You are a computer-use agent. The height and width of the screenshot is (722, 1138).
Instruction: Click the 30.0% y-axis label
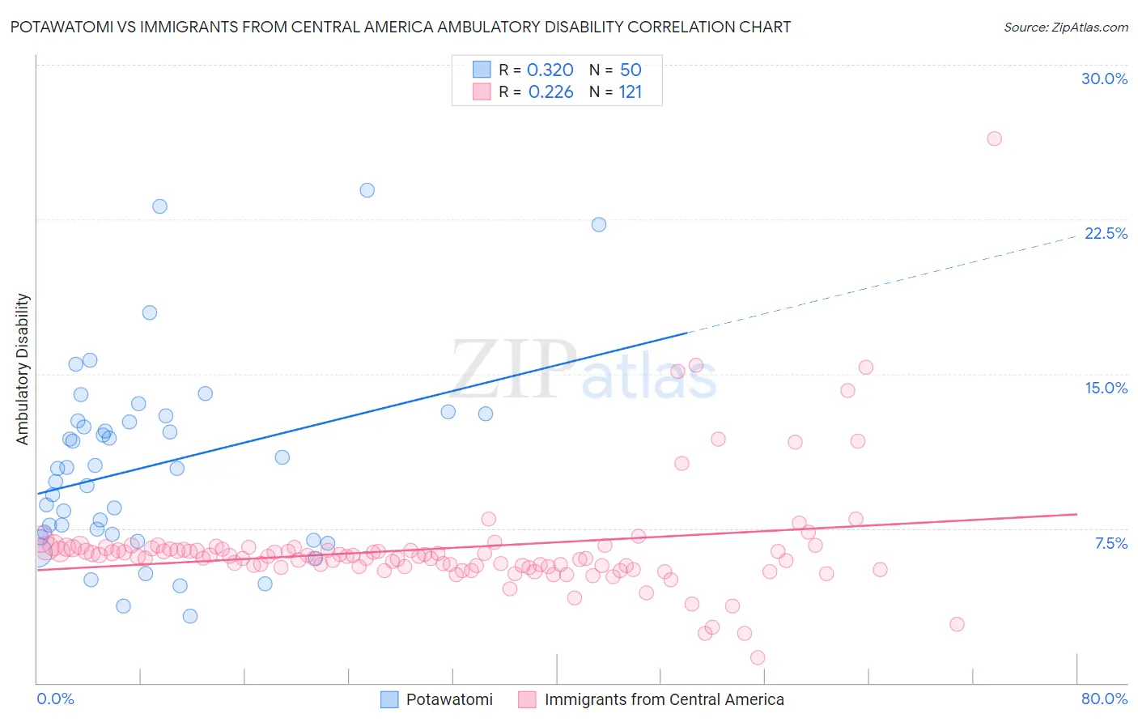(1104, 79)
